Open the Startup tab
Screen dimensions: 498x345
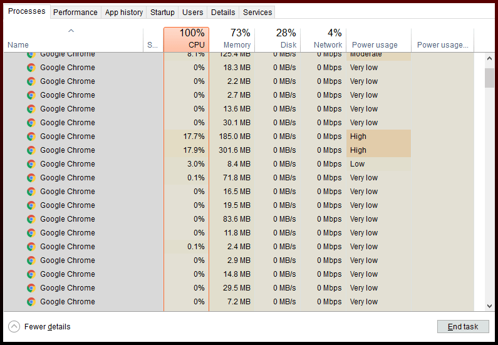162,12
